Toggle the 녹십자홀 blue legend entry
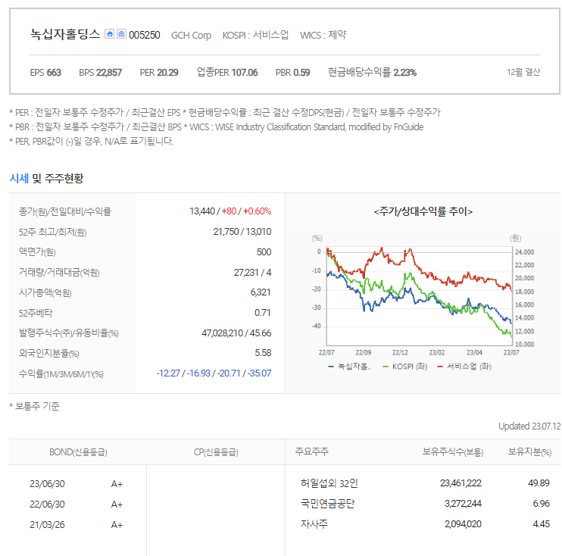Image resolution: width=562 pixels, height=556 pixels. click(349, 367)
